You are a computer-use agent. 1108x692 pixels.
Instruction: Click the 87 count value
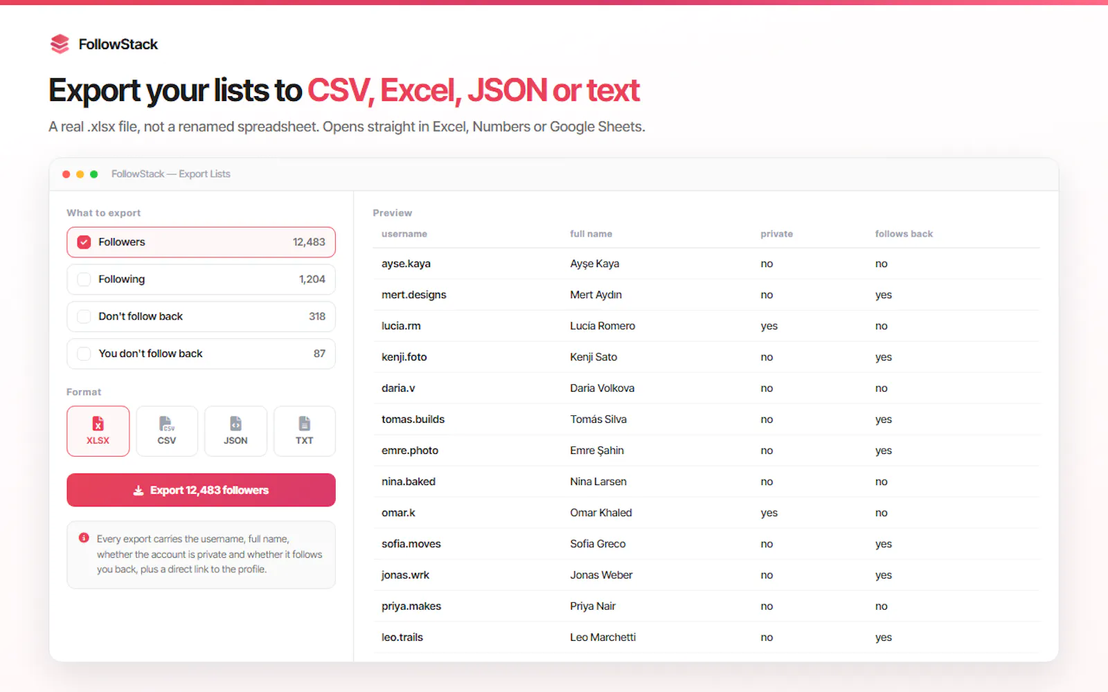click(x=319, y=354)
